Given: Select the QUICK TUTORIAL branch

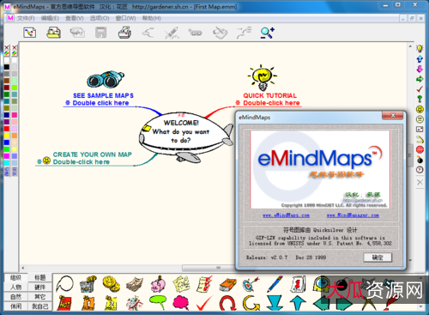Looking at the screenshot, I should [269, 99].
